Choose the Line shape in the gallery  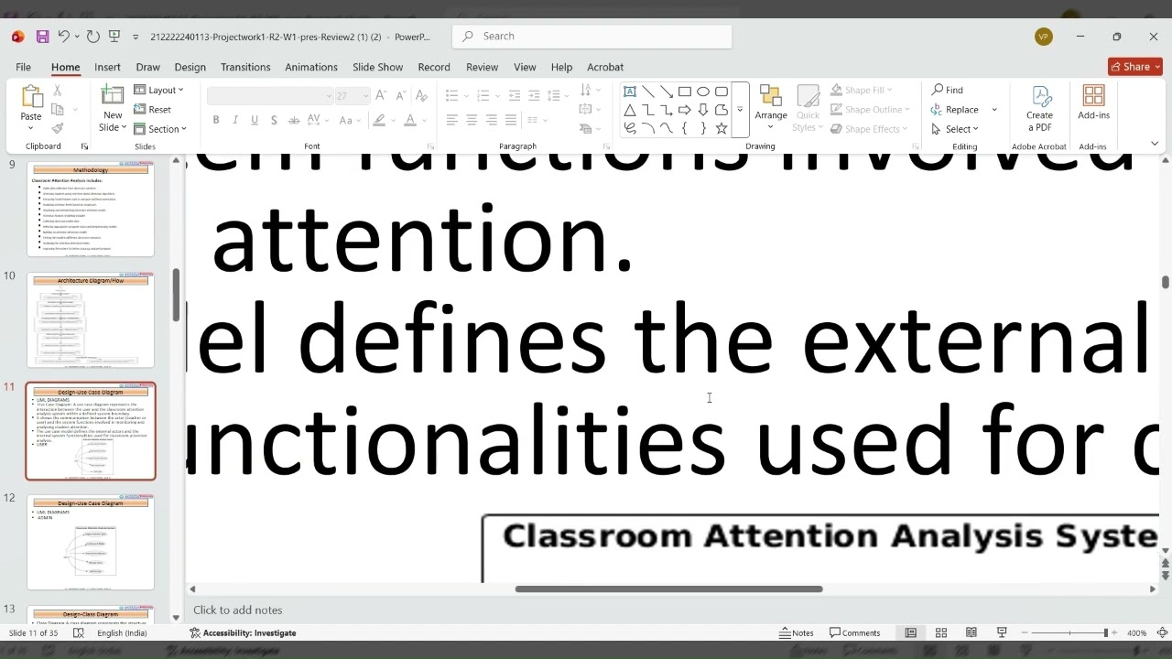point(648,92)
